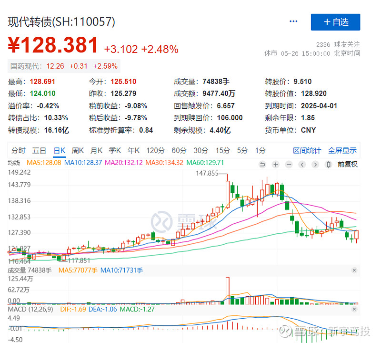Screen dimensions: 381x343
Task: Click the undo/reset chart icon
Action: point(262,164)
